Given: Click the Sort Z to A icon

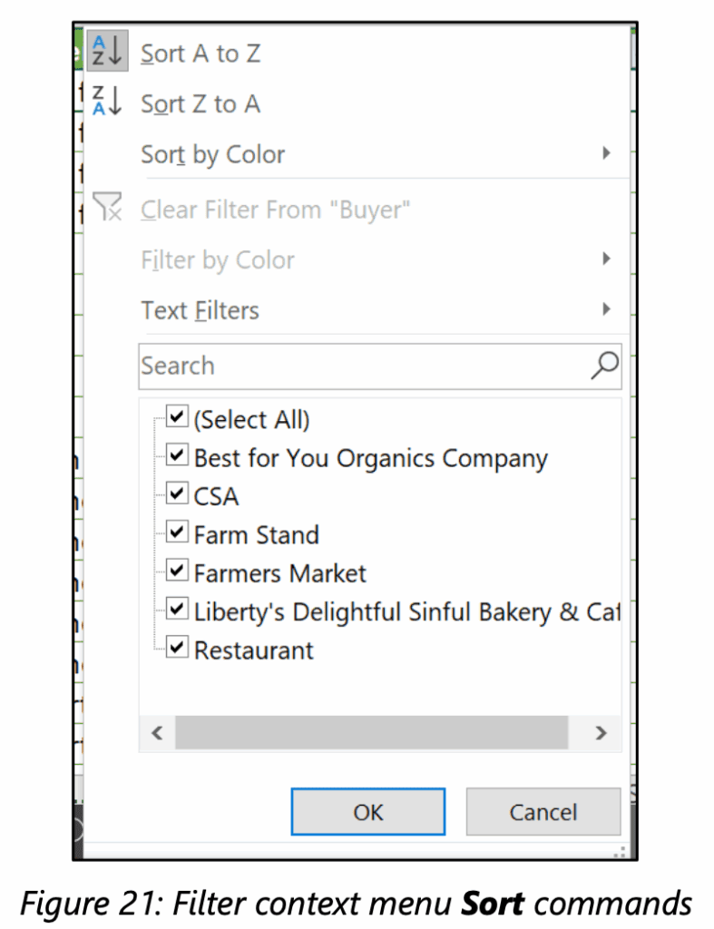Looking at the screenshot, I should (108, 103).
